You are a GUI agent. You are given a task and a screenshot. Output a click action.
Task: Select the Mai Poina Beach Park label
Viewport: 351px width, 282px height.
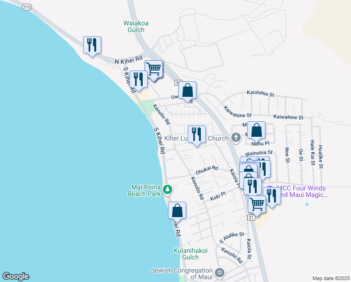144,190
